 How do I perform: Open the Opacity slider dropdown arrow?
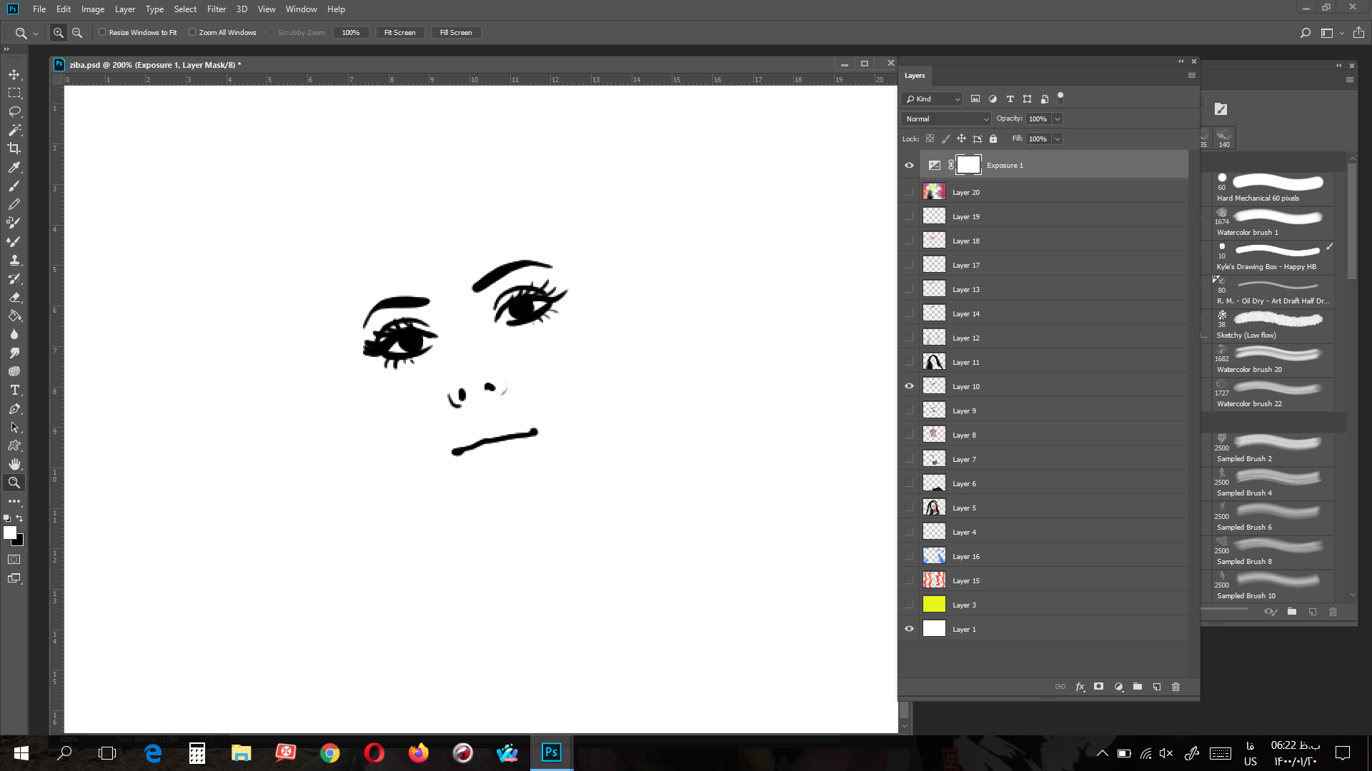1058,119
